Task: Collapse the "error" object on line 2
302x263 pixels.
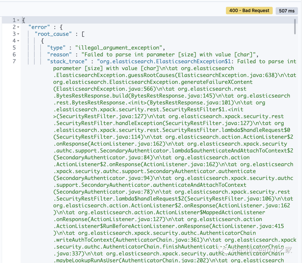Action: pyautogui.click(x=18, y=27)
